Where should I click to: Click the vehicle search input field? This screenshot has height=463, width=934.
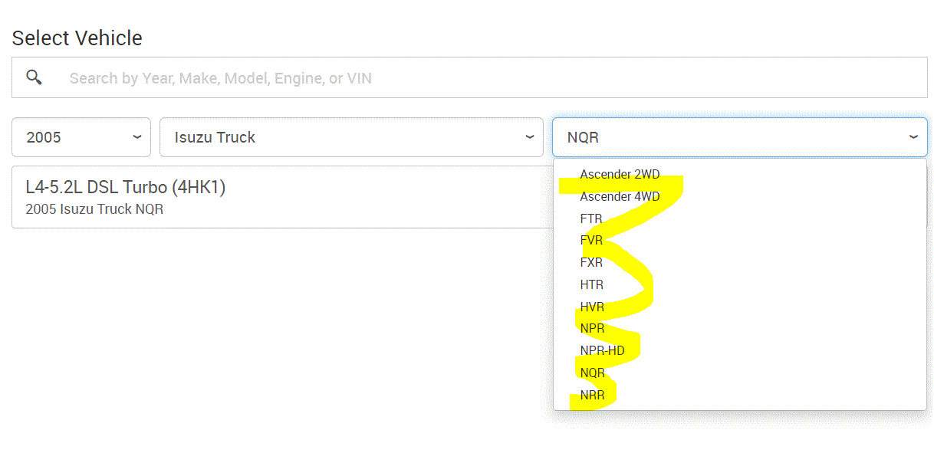pyautogui.click(x=491, y=77)
